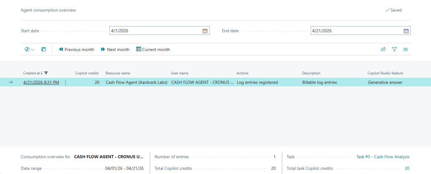Screen dimensions: 431x174
Task: Sort by the Copilot credits column header
Action: point(87,73)
